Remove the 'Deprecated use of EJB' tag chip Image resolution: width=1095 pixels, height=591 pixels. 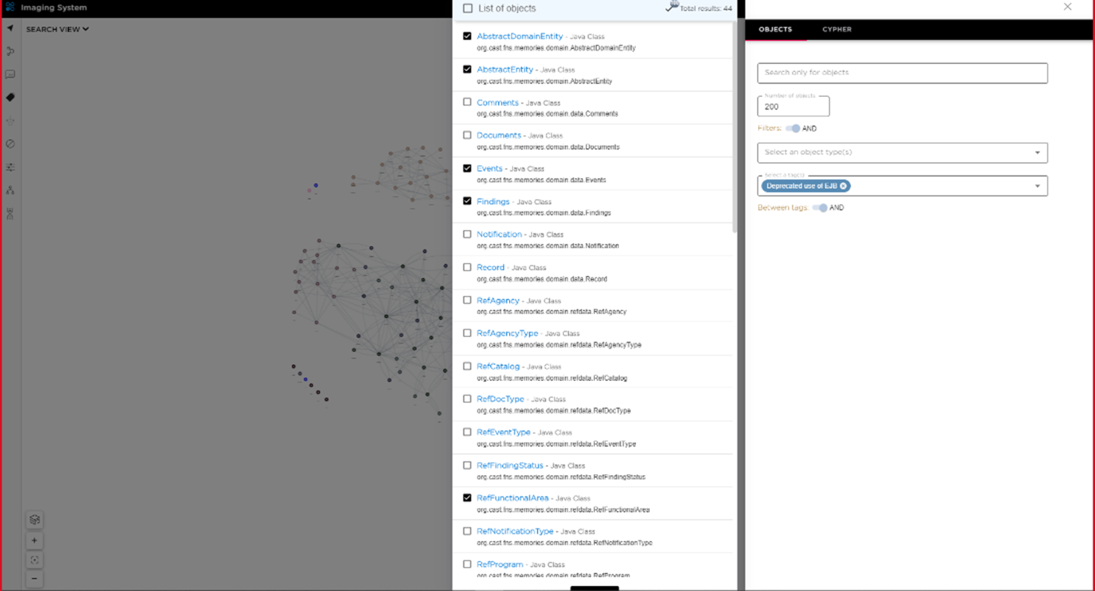[843, 186]
